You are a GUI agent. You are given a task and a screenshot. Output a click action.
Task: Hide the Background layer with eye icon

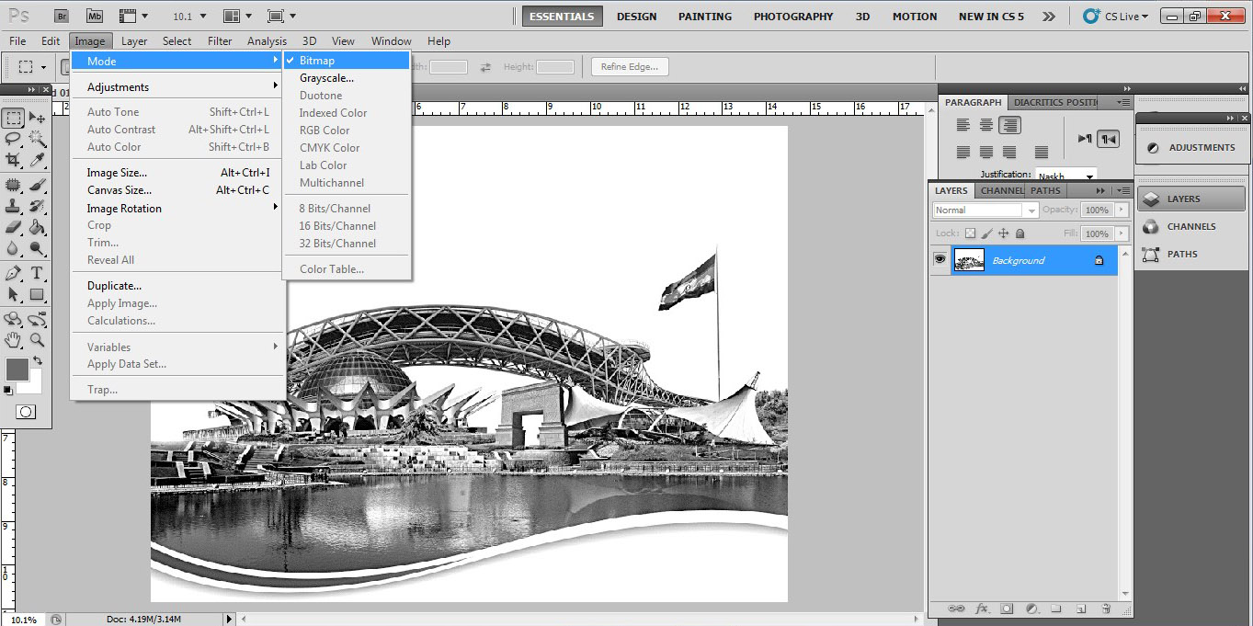point(940,260)
